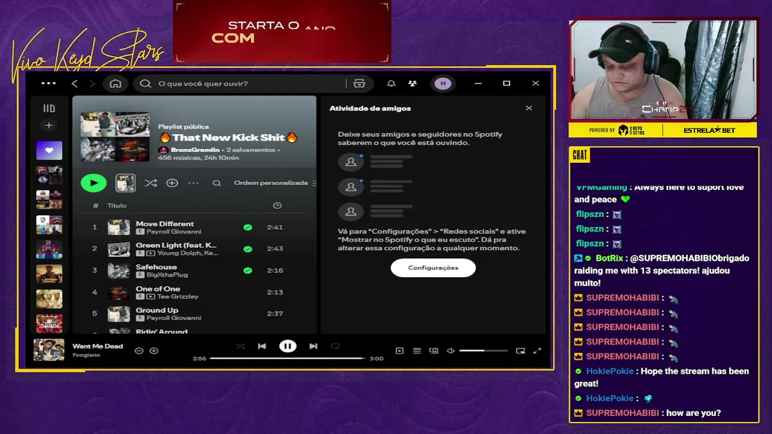Close the Atividade de amigos panel
Image resolution: width=772 pixels, height=434 pixels.
[529, 108]
